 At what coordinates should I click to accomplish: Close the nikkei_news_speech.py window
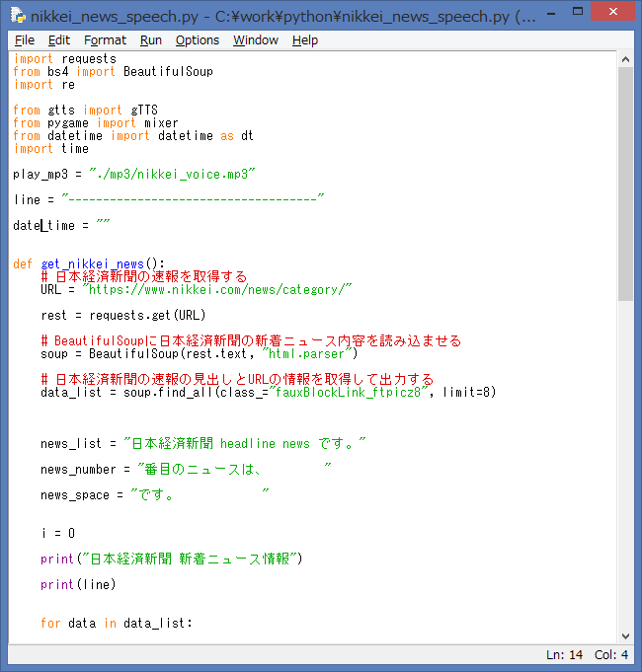click(617, 15)
